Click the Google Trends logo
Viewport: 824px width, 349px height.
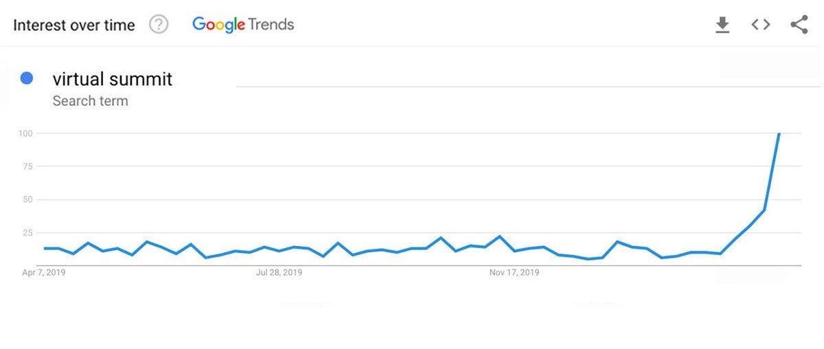click(243, 25)
